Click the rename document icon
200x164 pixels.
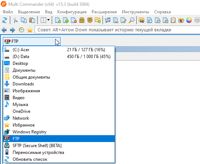coord(150,20)
